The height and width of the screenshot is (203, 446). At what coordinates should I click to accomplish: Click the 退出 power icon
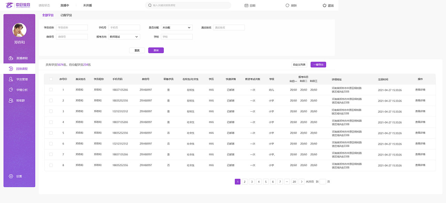click(x=324, y=6)
